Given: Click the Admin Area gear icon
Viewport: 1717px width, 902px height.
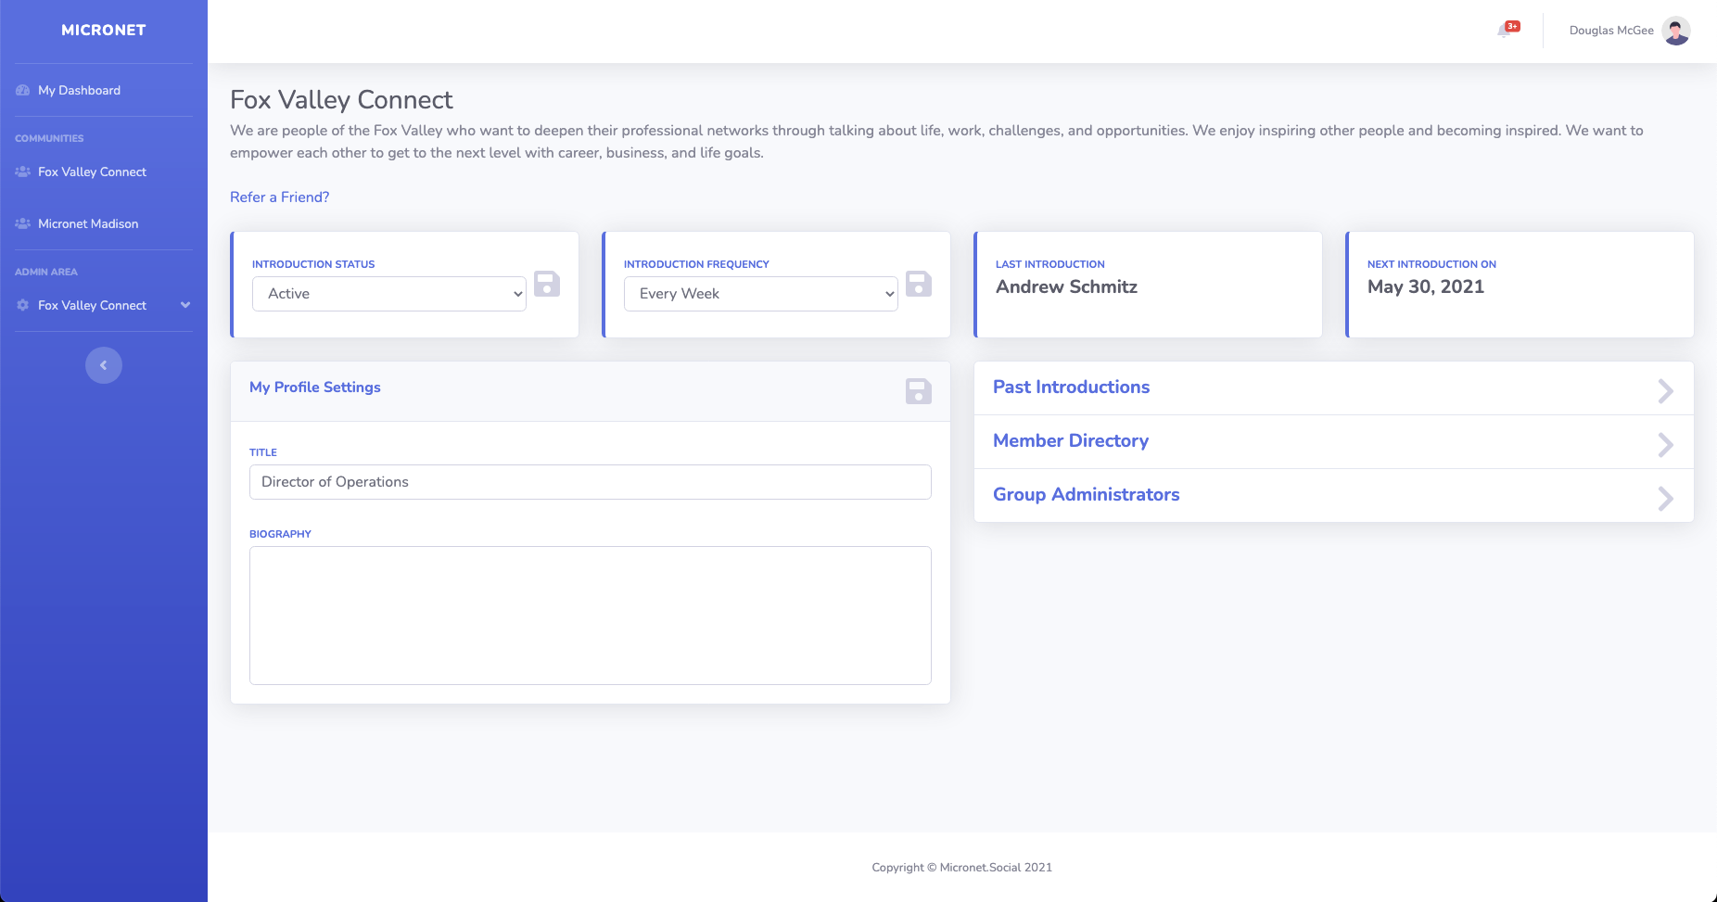Looking at the screenshot, I should click(x=23, y=305).
